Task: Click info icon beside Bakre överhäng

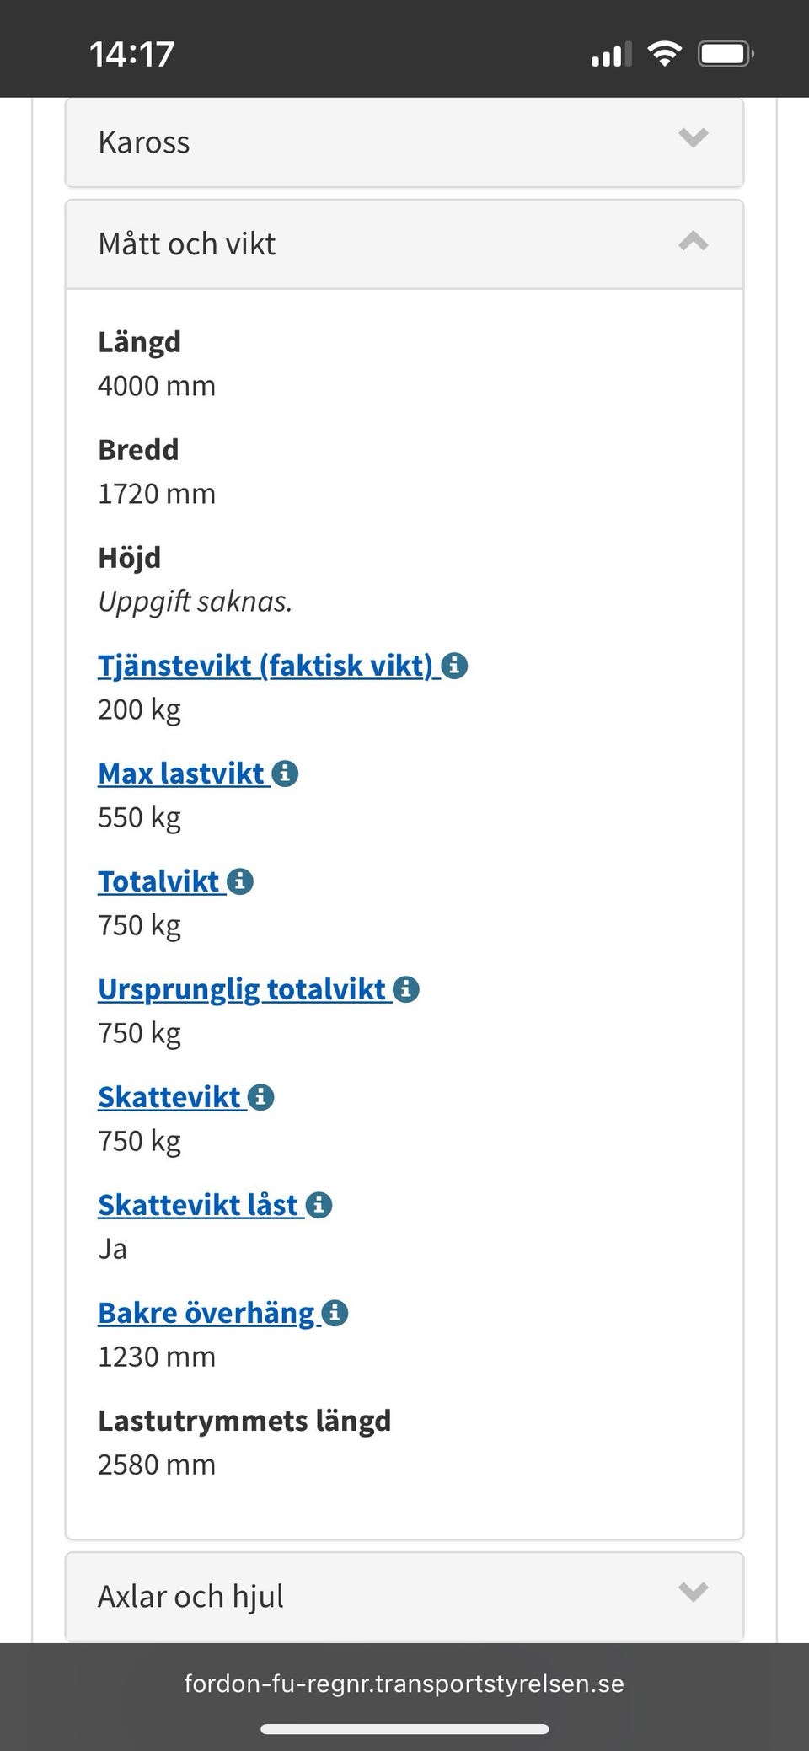Action: [335, 1313]
